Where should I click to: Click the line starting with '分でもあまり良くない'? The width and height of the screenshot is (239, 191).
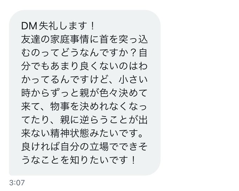(x=84, y=66)
